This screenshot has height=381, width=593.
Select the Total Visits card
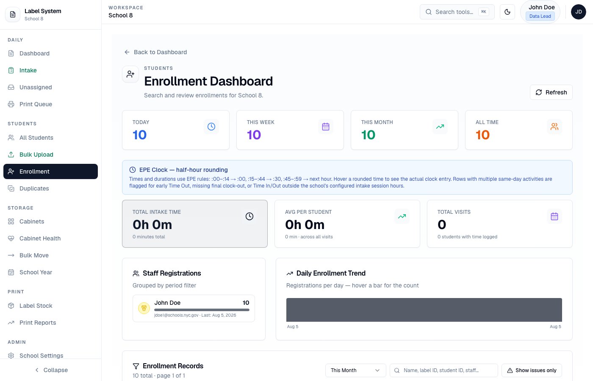click(x=500, y=224)
